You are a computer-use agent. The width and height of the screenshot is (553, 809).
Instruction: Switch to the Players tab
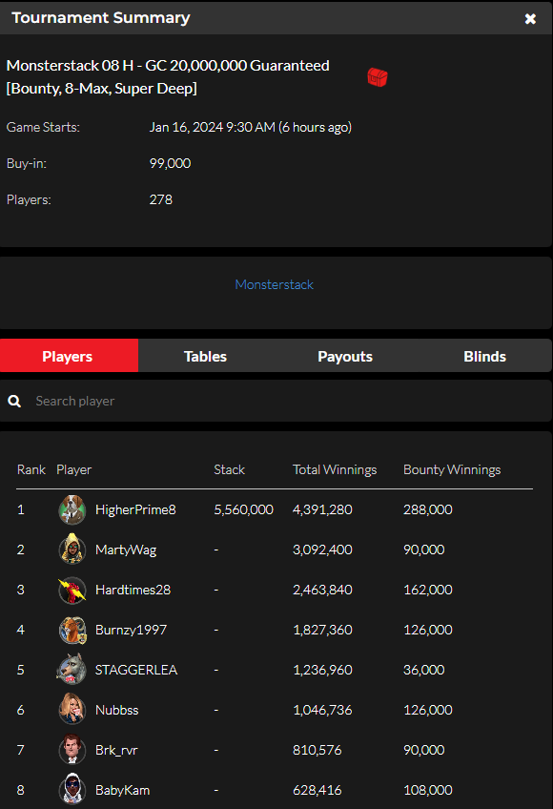pos(69,356)
